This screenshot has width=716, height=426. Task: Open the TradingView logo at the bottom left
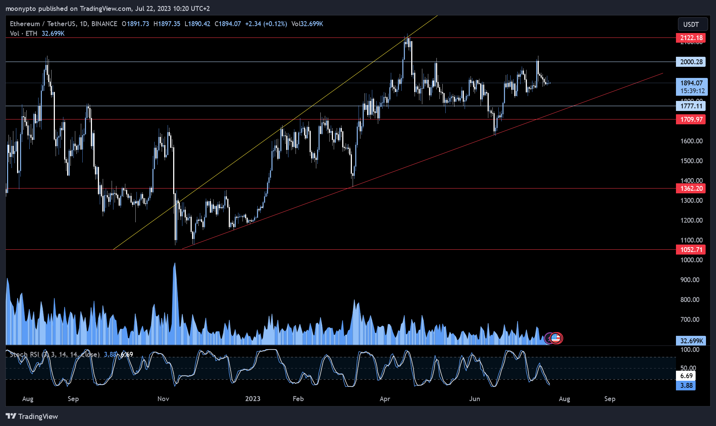(x=32, y=416)
